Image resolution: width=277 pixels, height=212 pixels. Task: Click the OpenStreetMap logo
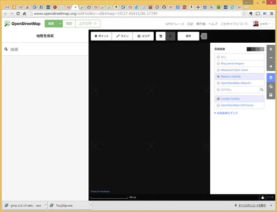(x=23, y=24)
